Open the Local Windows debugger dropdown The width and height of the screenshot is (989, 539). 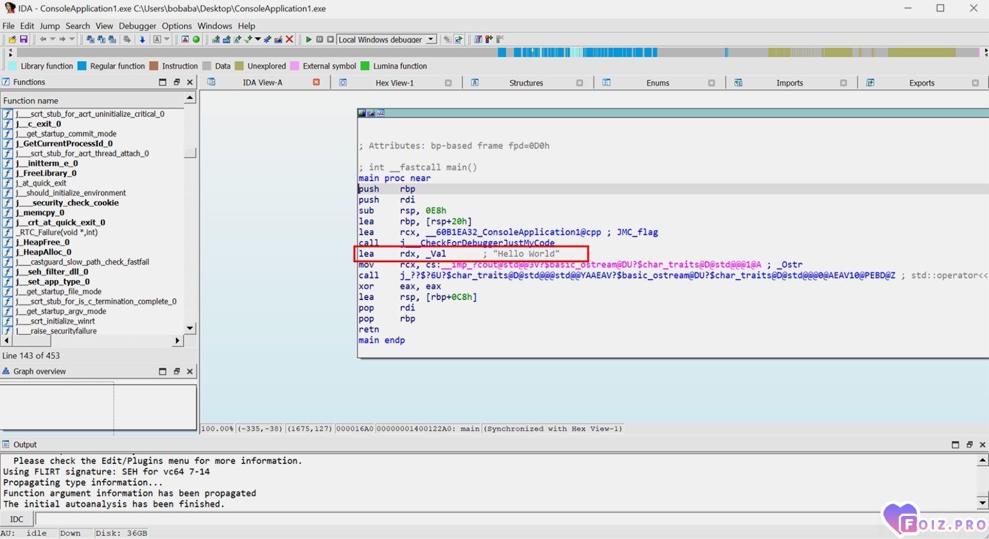[x=431, y=39]
